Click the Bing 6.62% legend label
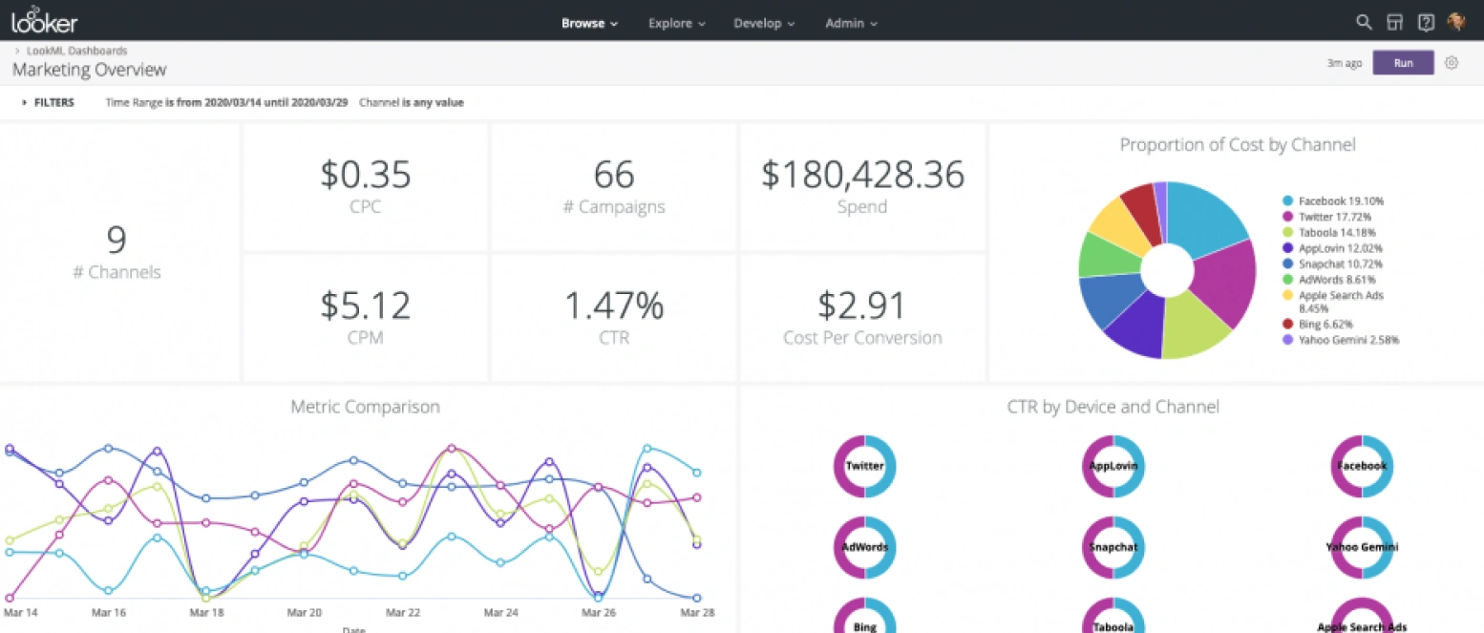The width and height of the screenshot is (1484, 633). point(1325,324)
